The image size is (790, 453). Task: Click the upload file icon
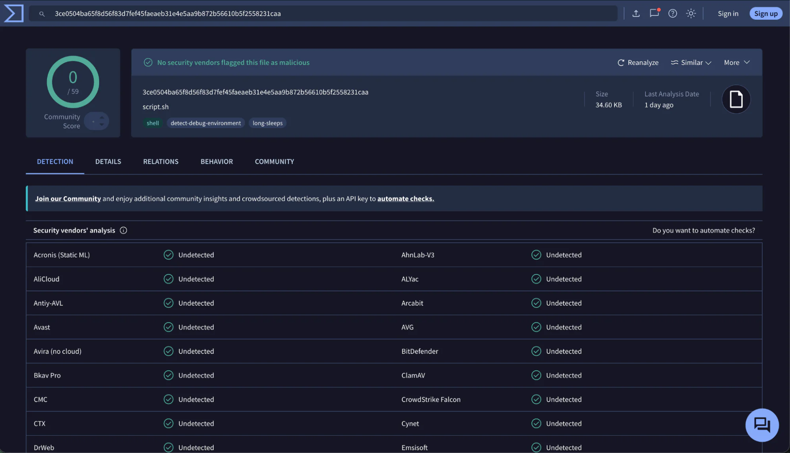(x=636, y=13)
